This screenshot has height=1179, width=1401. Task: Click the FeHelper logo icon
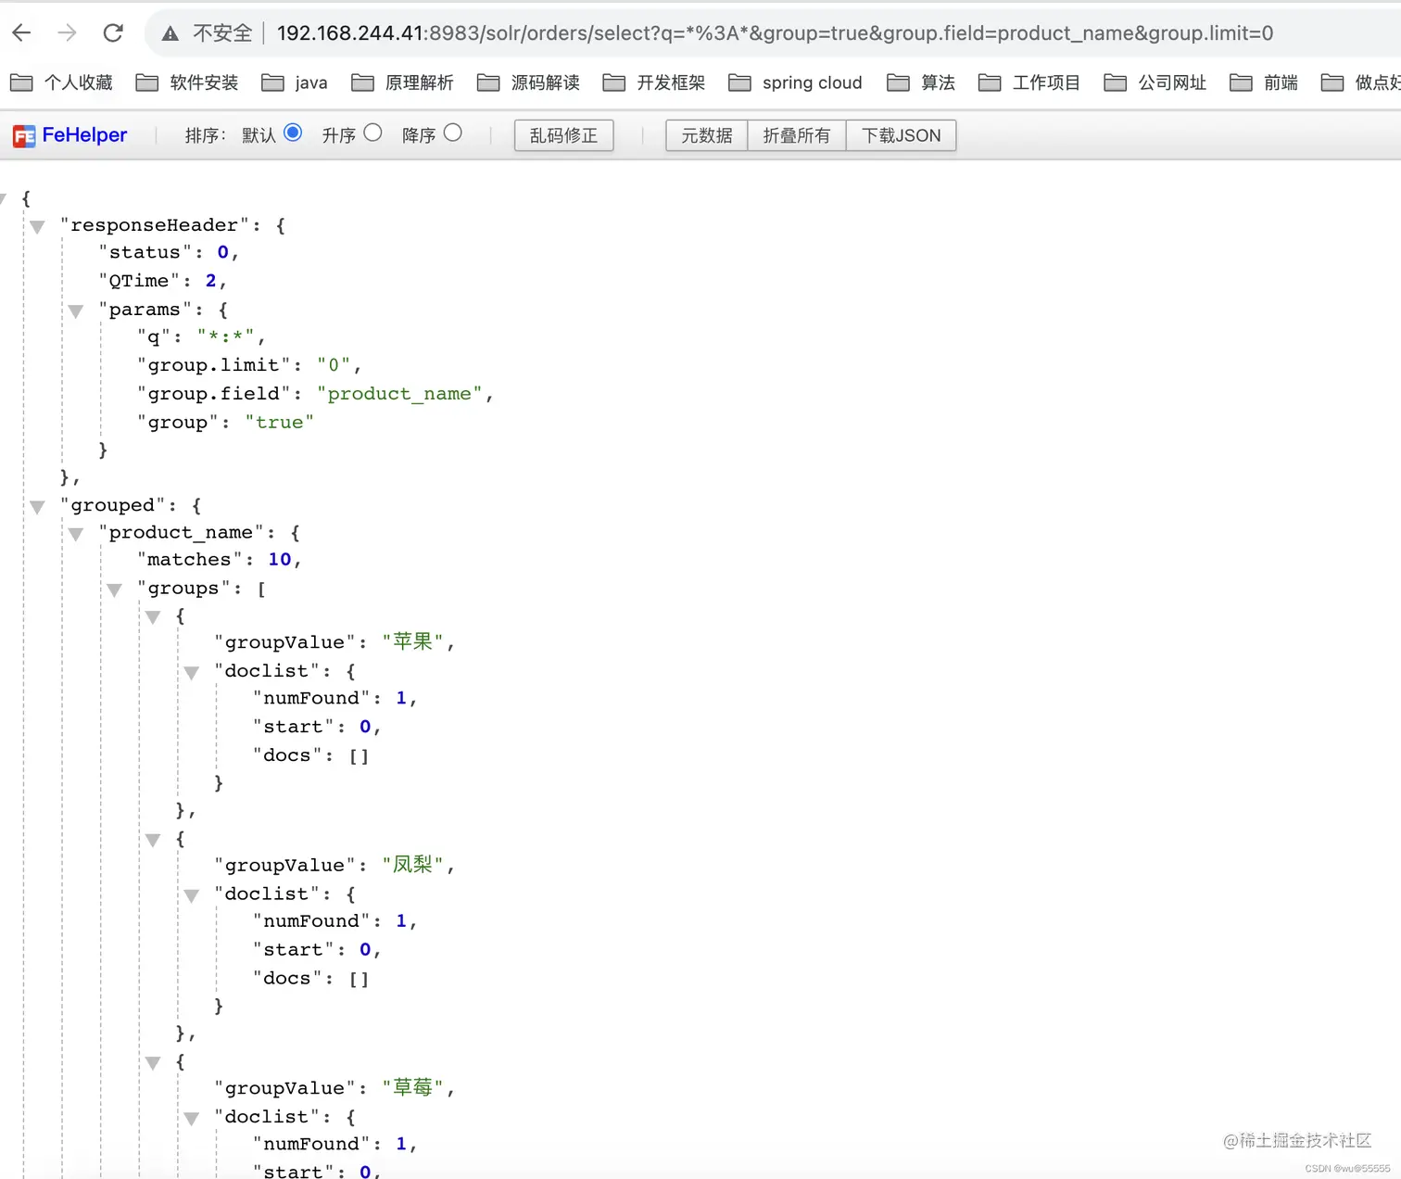point(24,136)
